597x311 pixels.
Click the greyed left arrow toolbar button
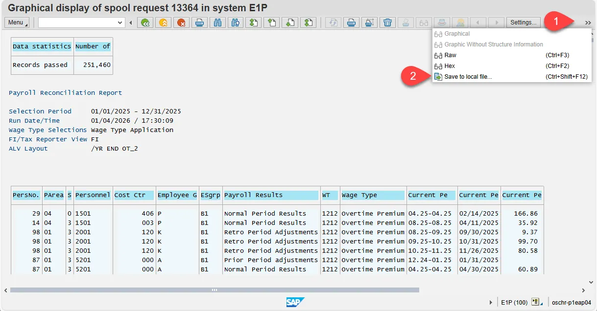coord(478,22)
